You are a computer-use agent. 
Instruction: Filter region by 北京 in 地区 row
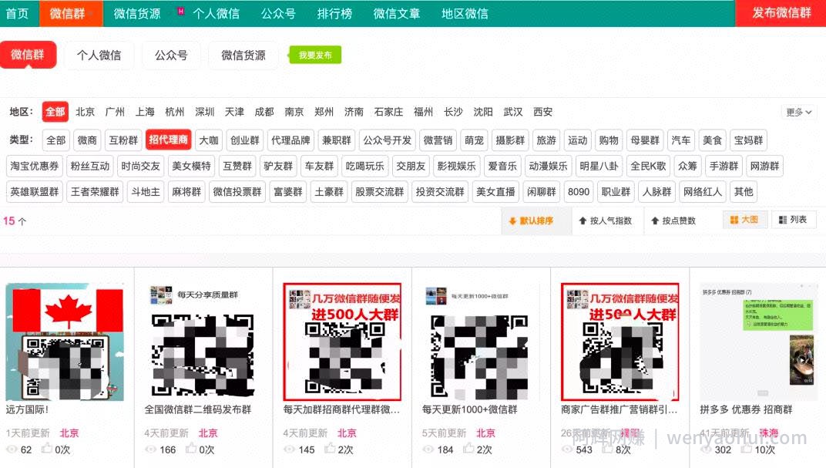[x=86, y=112]
